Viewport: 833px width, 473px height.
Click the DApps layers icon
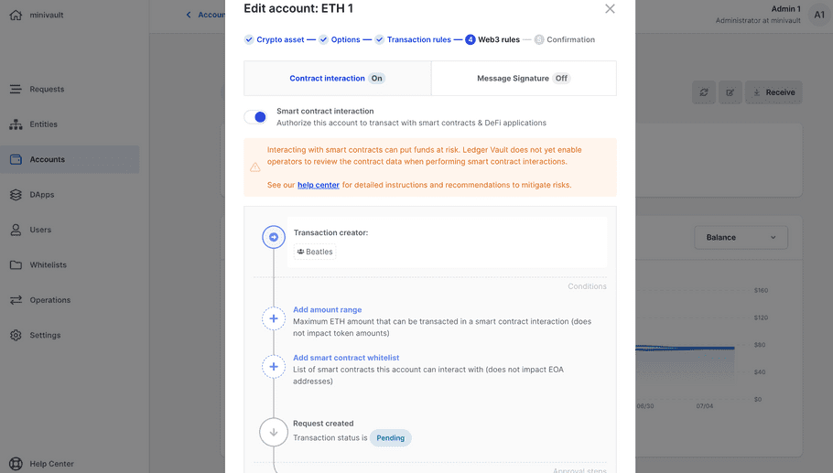coord(16,195)
